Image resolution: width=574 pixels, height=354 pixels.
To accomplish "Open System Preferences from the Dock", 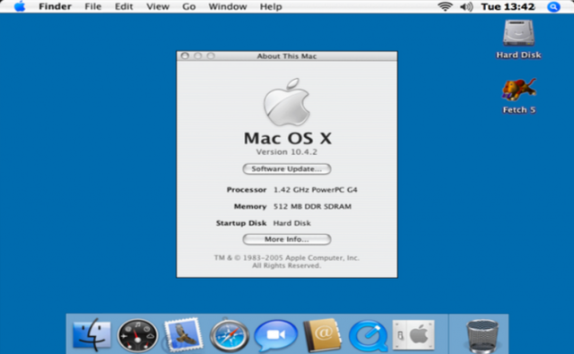I will pyautogui.click(x=413, y=334).
